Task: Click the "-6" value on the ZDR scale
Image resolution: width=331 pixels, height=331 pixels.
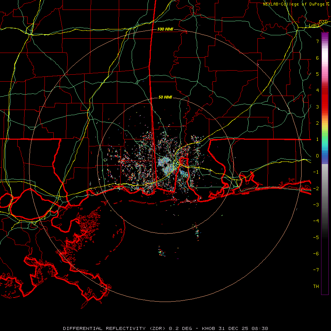Action: pos(316,253)
